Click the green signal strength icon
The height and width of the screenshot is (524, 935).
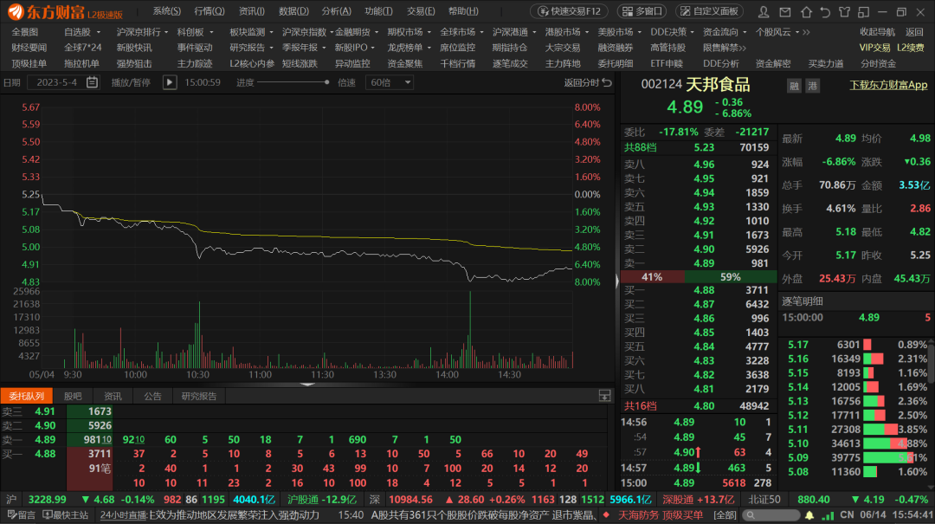828,515
